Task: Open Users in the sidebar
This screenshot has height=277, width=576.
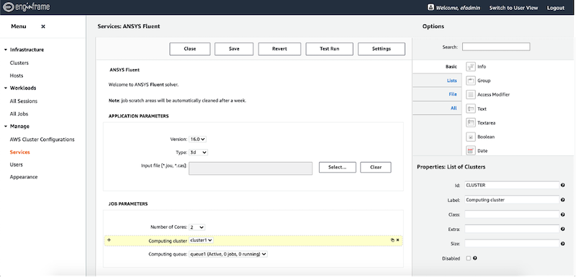Action: tap(16, 164)
